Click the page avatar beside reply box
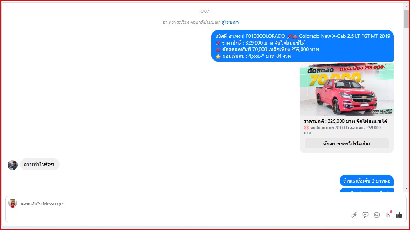The image size is (410, 230). click(13, 203)
